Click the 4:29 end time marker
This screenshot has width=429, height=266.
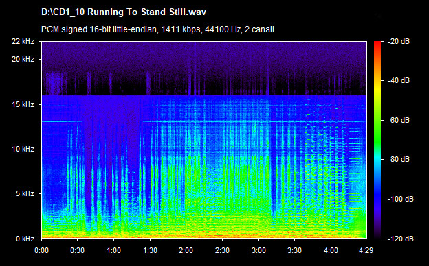click(366, 250)
